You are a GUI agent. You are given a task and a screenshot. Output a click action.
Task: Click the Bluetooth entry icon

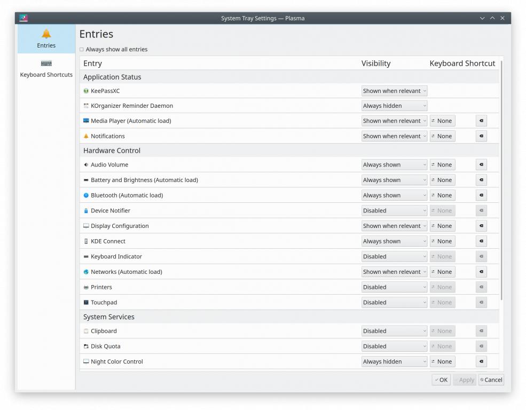click(x=86, y=195)
